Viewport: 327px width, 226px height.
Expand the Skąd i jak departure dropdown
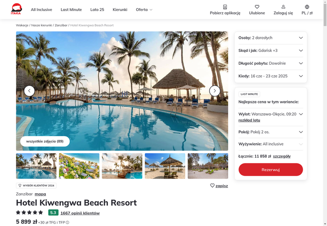coord(271,50)
